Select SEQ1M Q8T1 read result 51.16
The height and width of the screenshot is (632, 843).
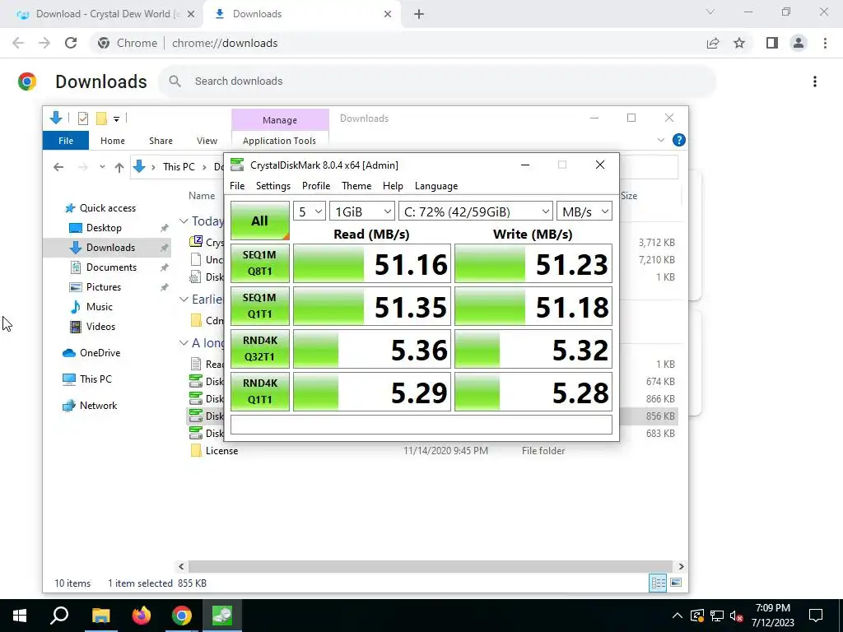click(371, 263)
